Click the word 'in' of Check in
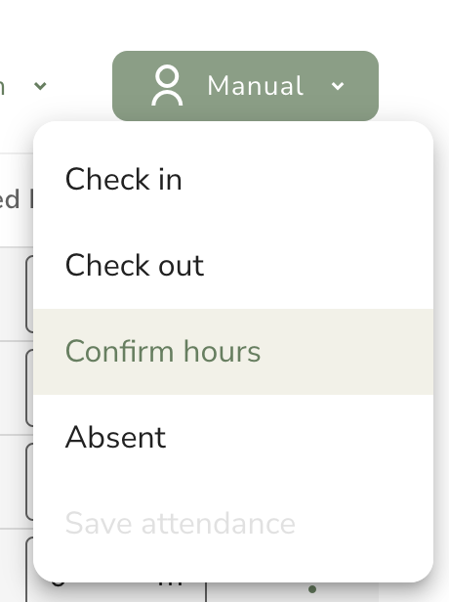This screenshot has width=449, height=602. 170,179
